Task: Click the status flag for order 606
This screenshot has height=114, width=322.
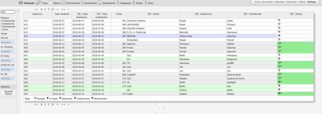Action: (279, 59)
